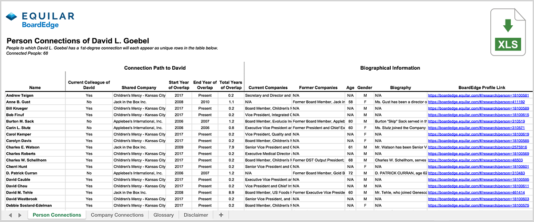534x222 pixels.
Task: Select the Current Colleague of David header
Action: click(89, 85)
